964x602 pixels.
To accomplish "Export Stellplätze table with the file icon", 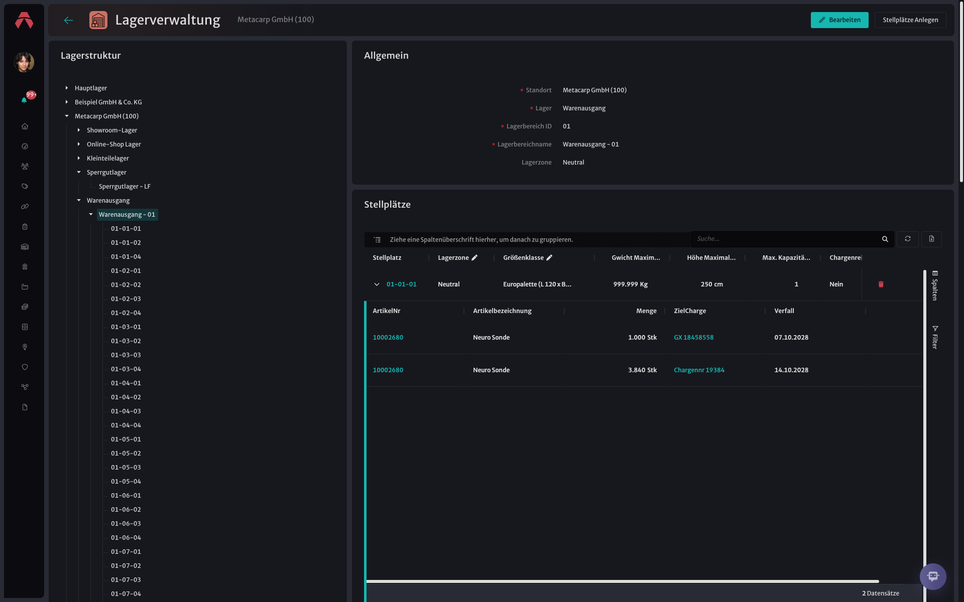I will 931,239.
